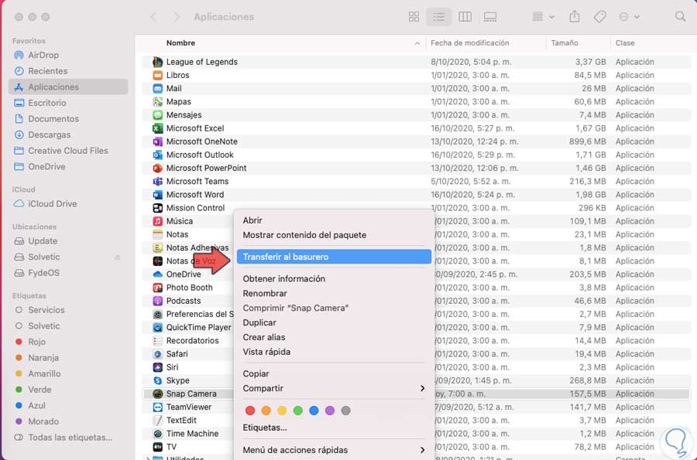Expand Menú de acciones rápidas submenu
This screenshot has width=697, height=460.
pos(334,450)
